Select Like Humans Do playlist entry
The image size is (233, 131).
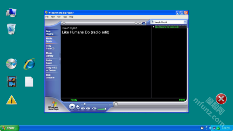pyautogui.click(x=167, y=27)
